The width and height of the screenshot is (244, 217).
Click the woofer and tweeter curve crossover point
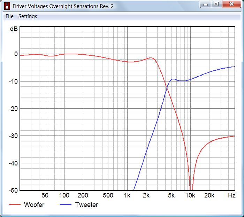[167, 88]
